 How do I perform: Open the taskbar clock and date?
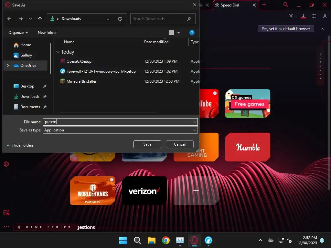[307, 240]
